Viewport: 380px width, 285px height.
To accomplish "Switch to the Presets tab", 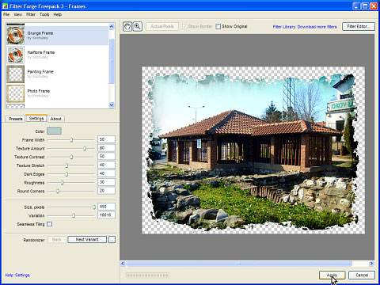I will point(16,119).
